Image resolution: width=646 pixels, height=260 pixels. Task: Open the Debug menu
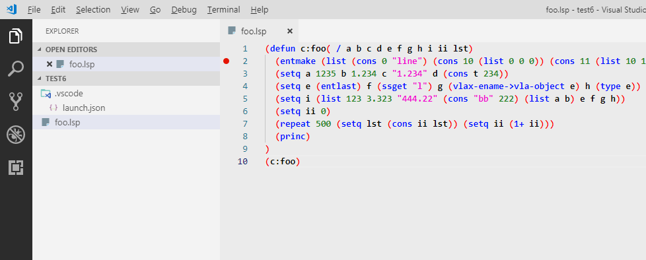tap(184, 9)
